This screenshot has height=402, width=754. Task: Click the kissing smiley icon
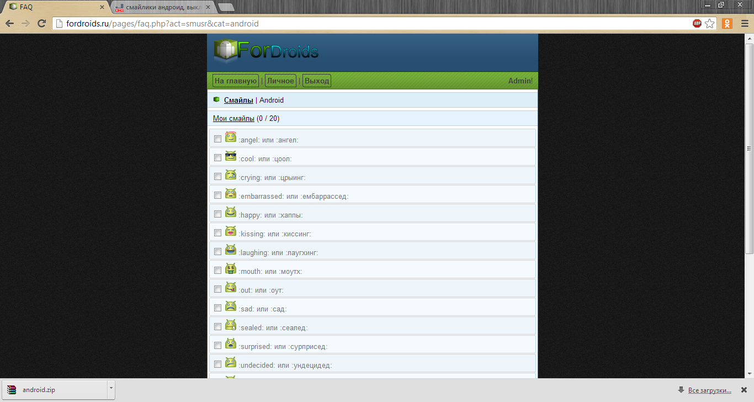tap(231, 231)
